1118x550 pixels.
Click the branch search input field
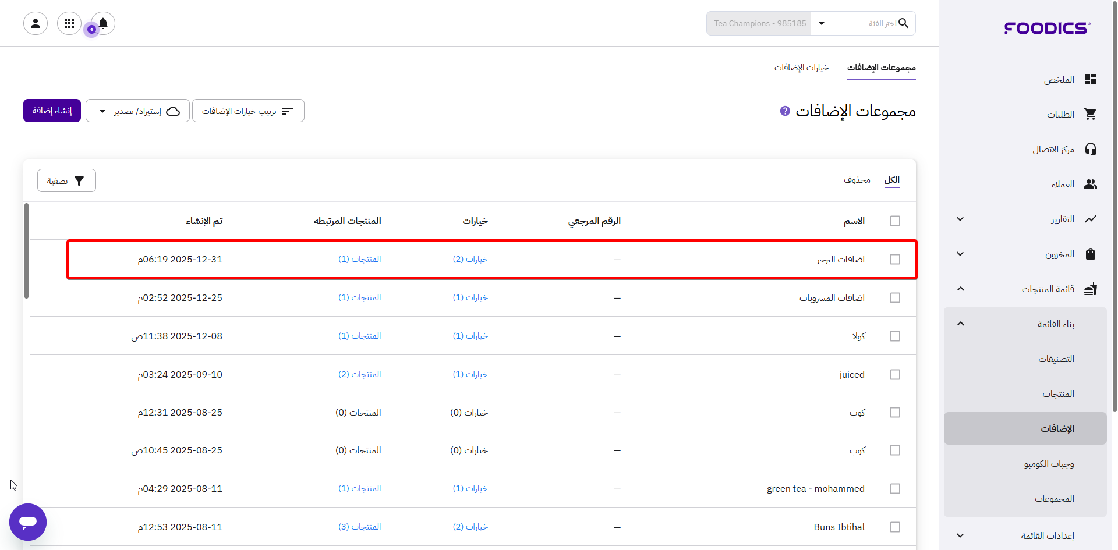click(x=868, y=24)
